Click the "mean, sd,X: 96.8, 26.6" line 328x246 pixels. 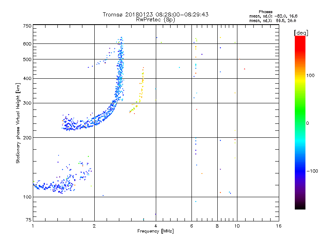coord(273,20)
